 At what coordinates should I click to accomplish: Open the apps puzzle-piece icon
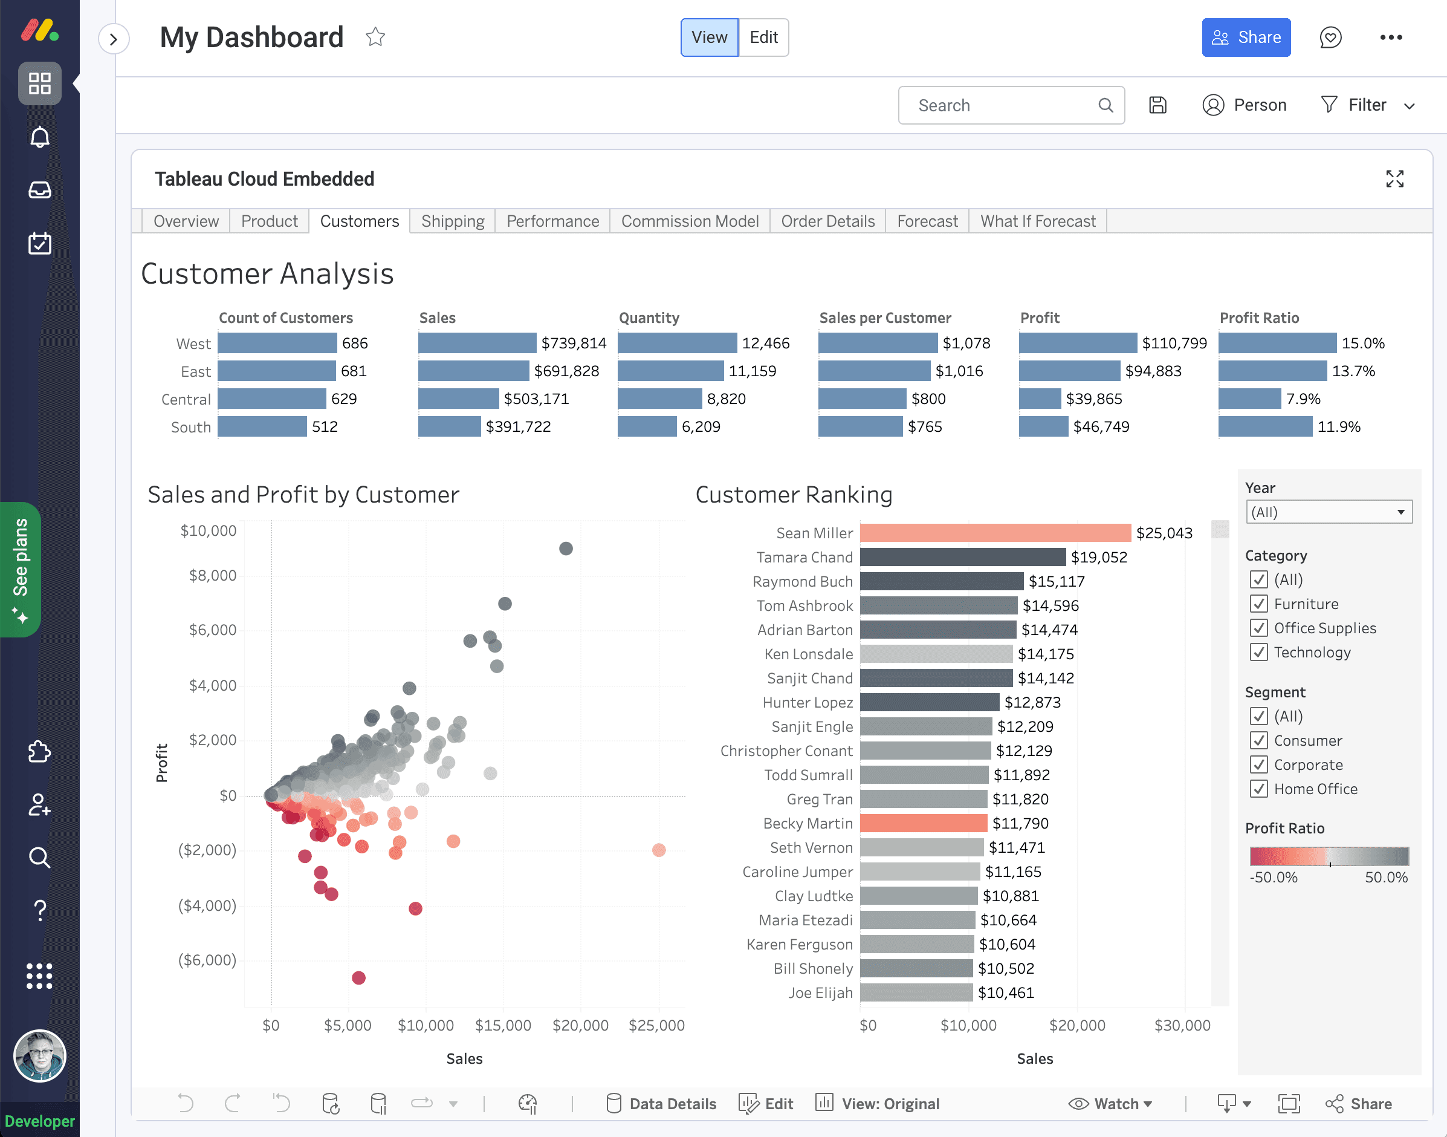click(x=39, y=751)
